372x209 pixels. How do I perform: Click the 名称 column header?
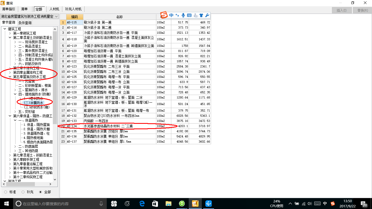click(x=120, y=17)
